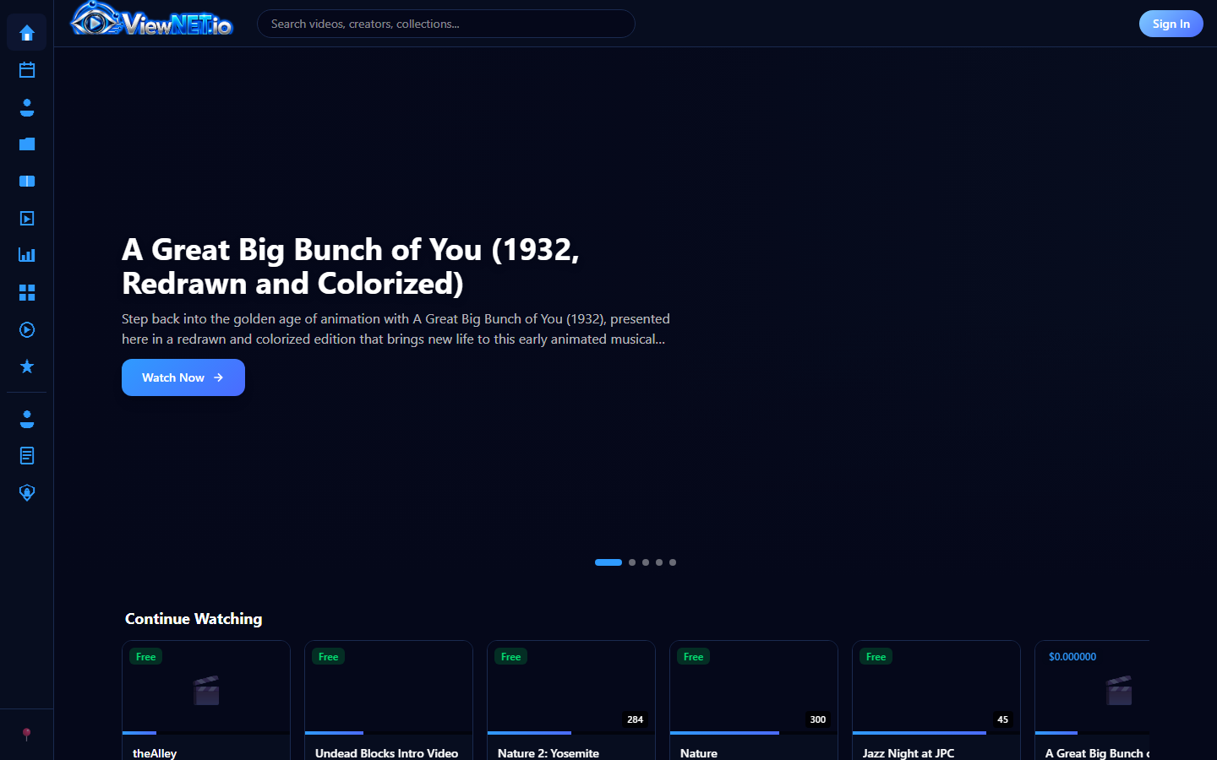Click the Watch Now button

(x=183, y=377)
